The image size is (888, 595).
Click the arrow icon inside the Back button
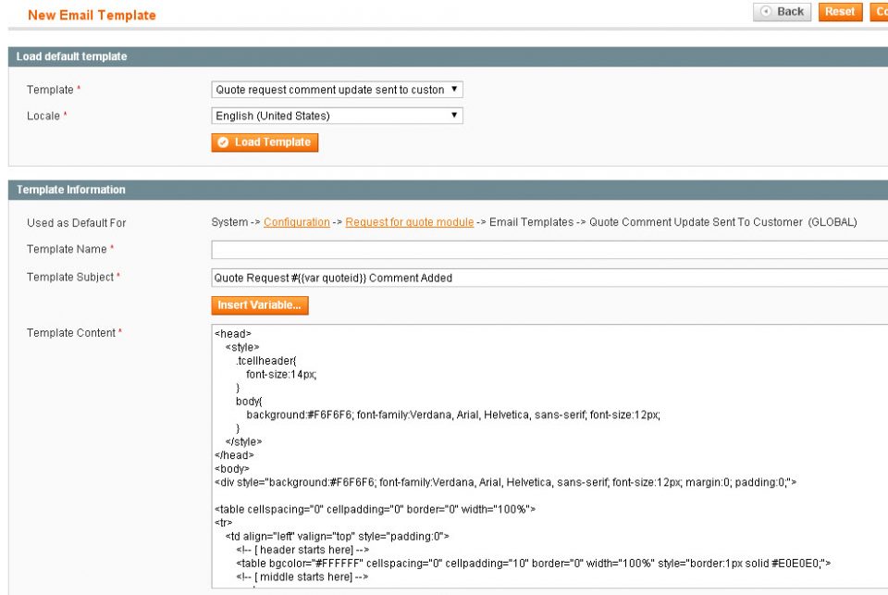[766, 11]
